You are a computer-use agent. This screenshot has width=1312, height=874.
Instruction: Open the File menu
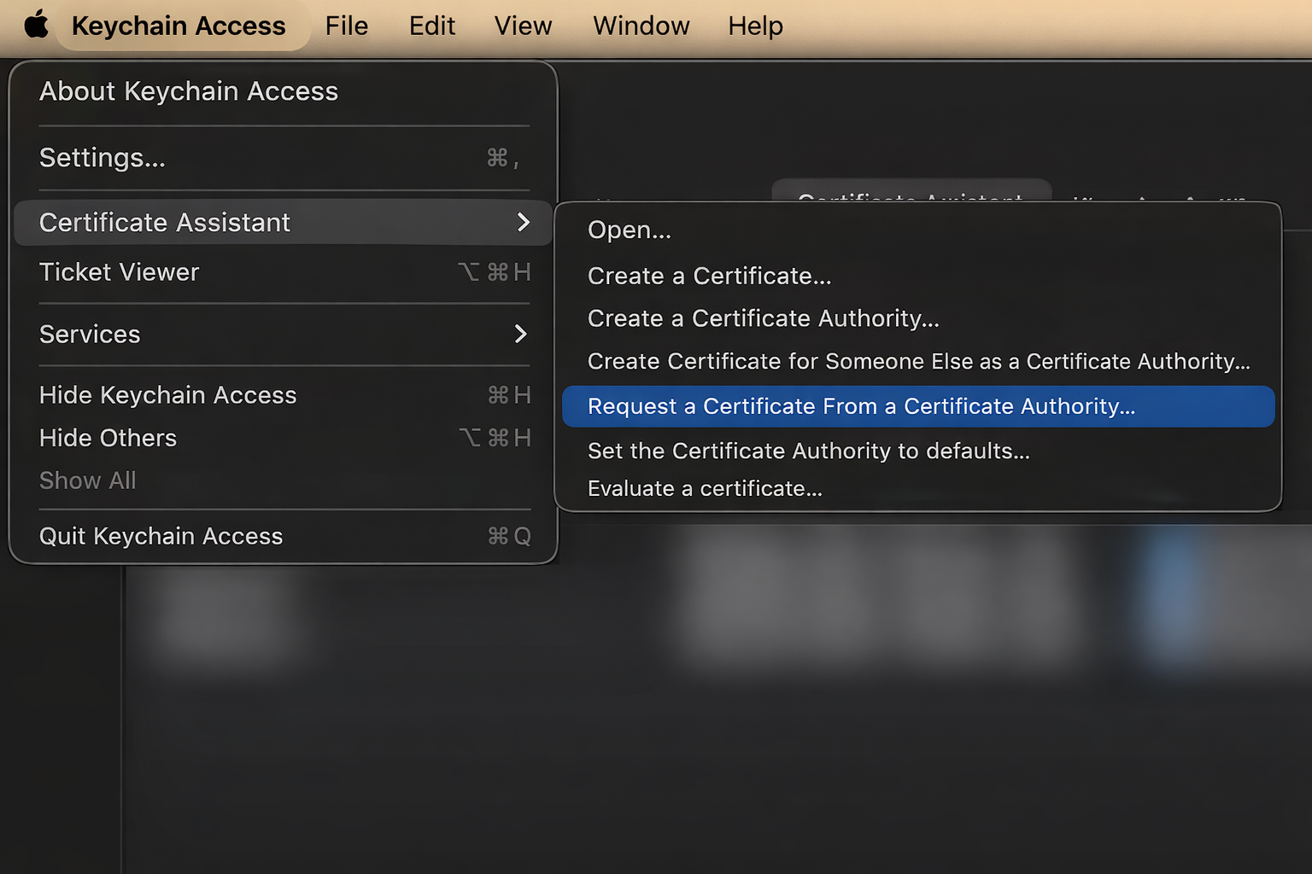(x=346, y=26)
